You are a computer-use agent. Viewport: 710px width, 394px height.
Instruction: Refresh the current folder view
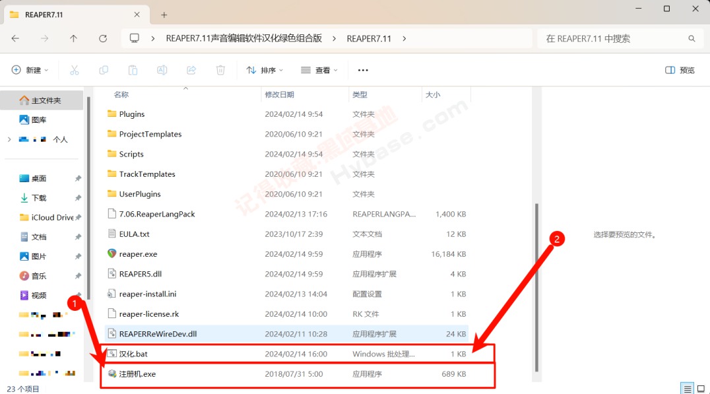(x=103, y=38)
